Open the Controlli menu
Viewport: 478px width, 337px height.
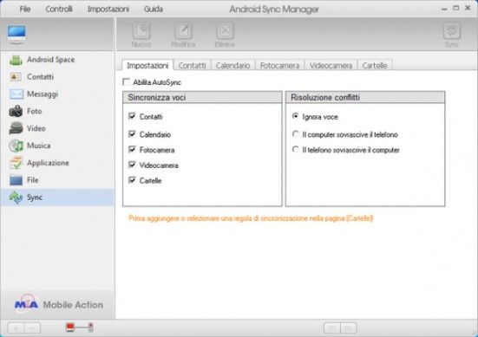click(59, 10)
